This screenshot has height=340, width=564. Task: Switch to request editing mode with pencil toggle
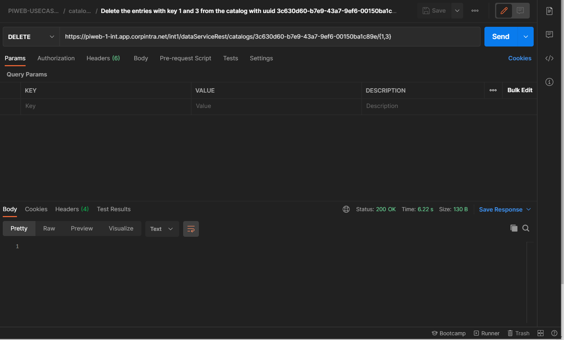504,11
